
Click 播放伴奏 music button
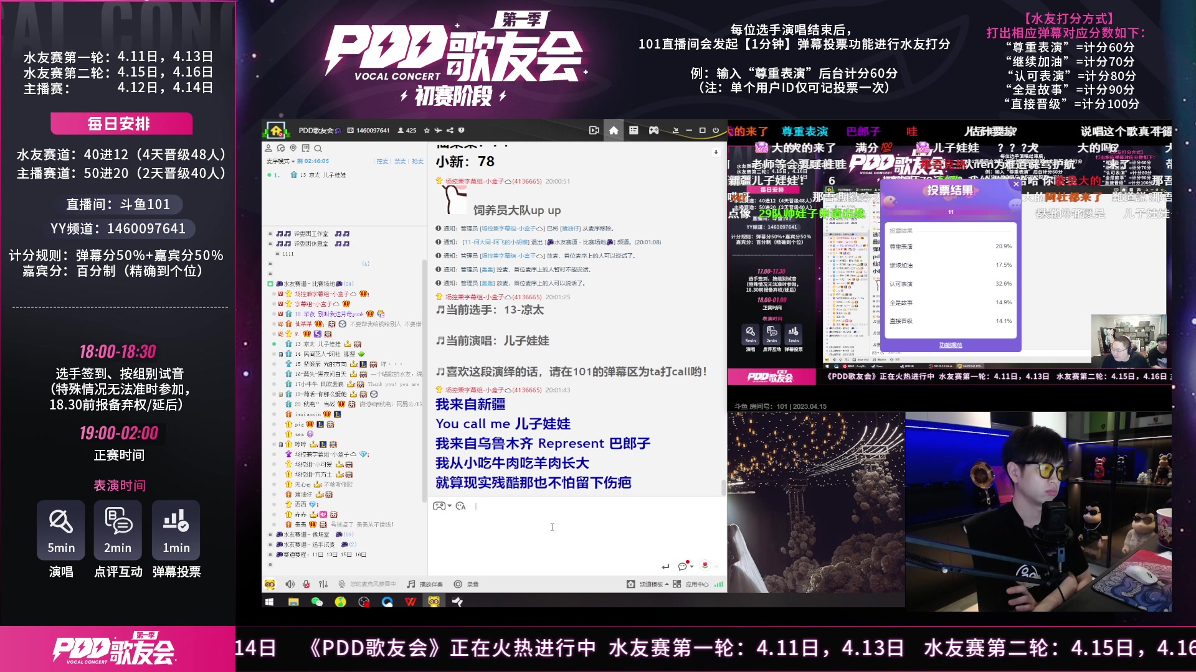[425, 584]
